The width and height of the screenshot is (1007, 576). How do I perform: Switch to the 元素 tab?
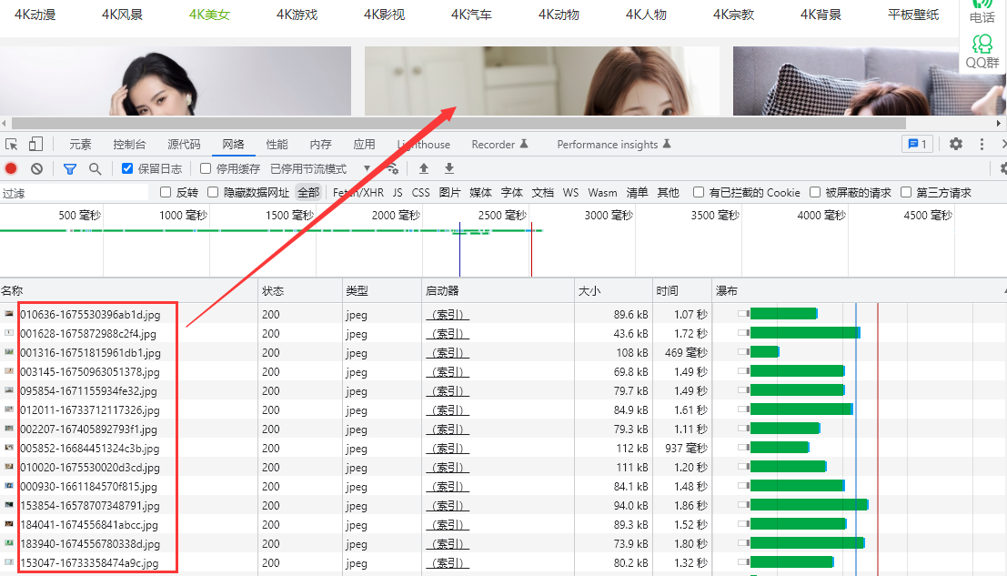pyautogui.click(x=80, y=145)
